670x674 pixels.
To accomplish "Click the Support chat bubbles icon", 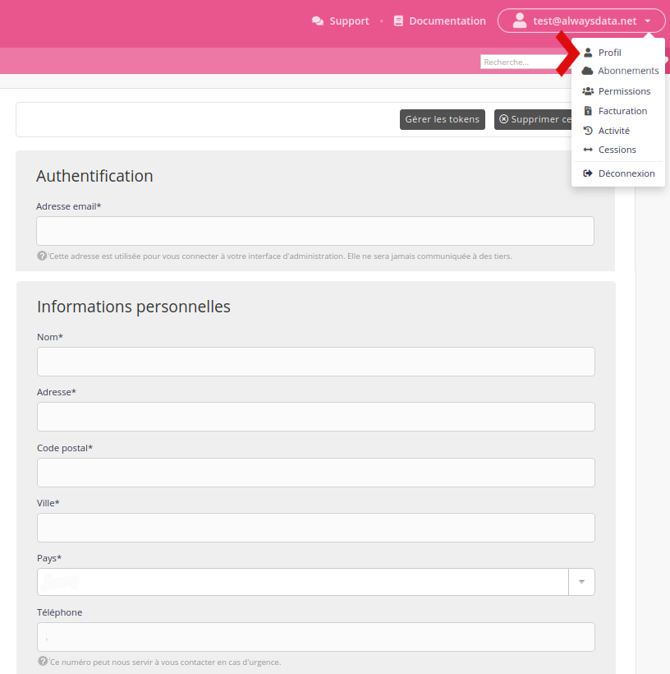I will point(318,21).
